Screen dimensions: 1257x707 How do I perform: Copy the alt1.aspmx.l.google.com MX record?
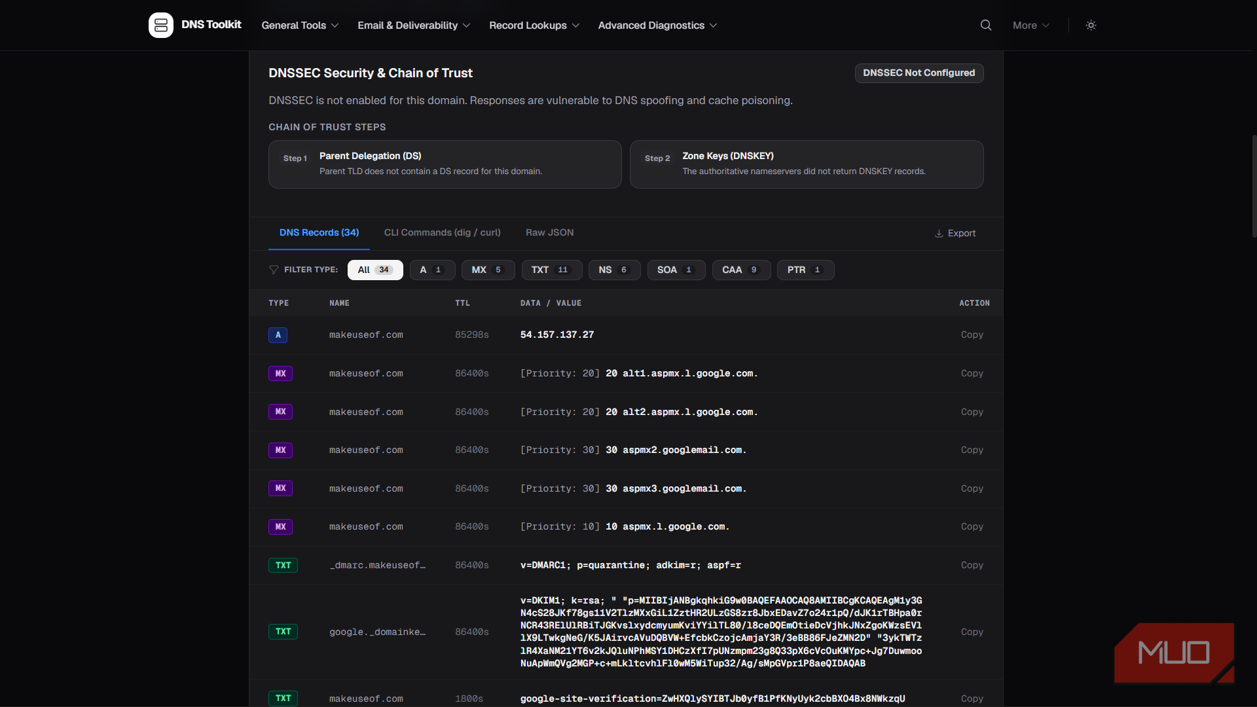click(972, 374)
